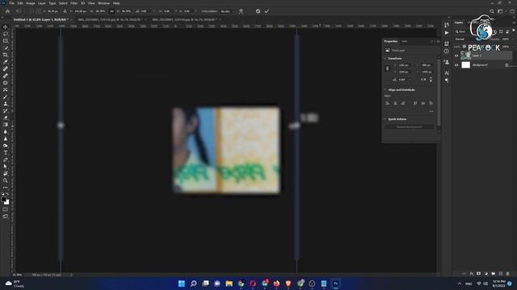Select the Blur tool

[x=6, y=131]
